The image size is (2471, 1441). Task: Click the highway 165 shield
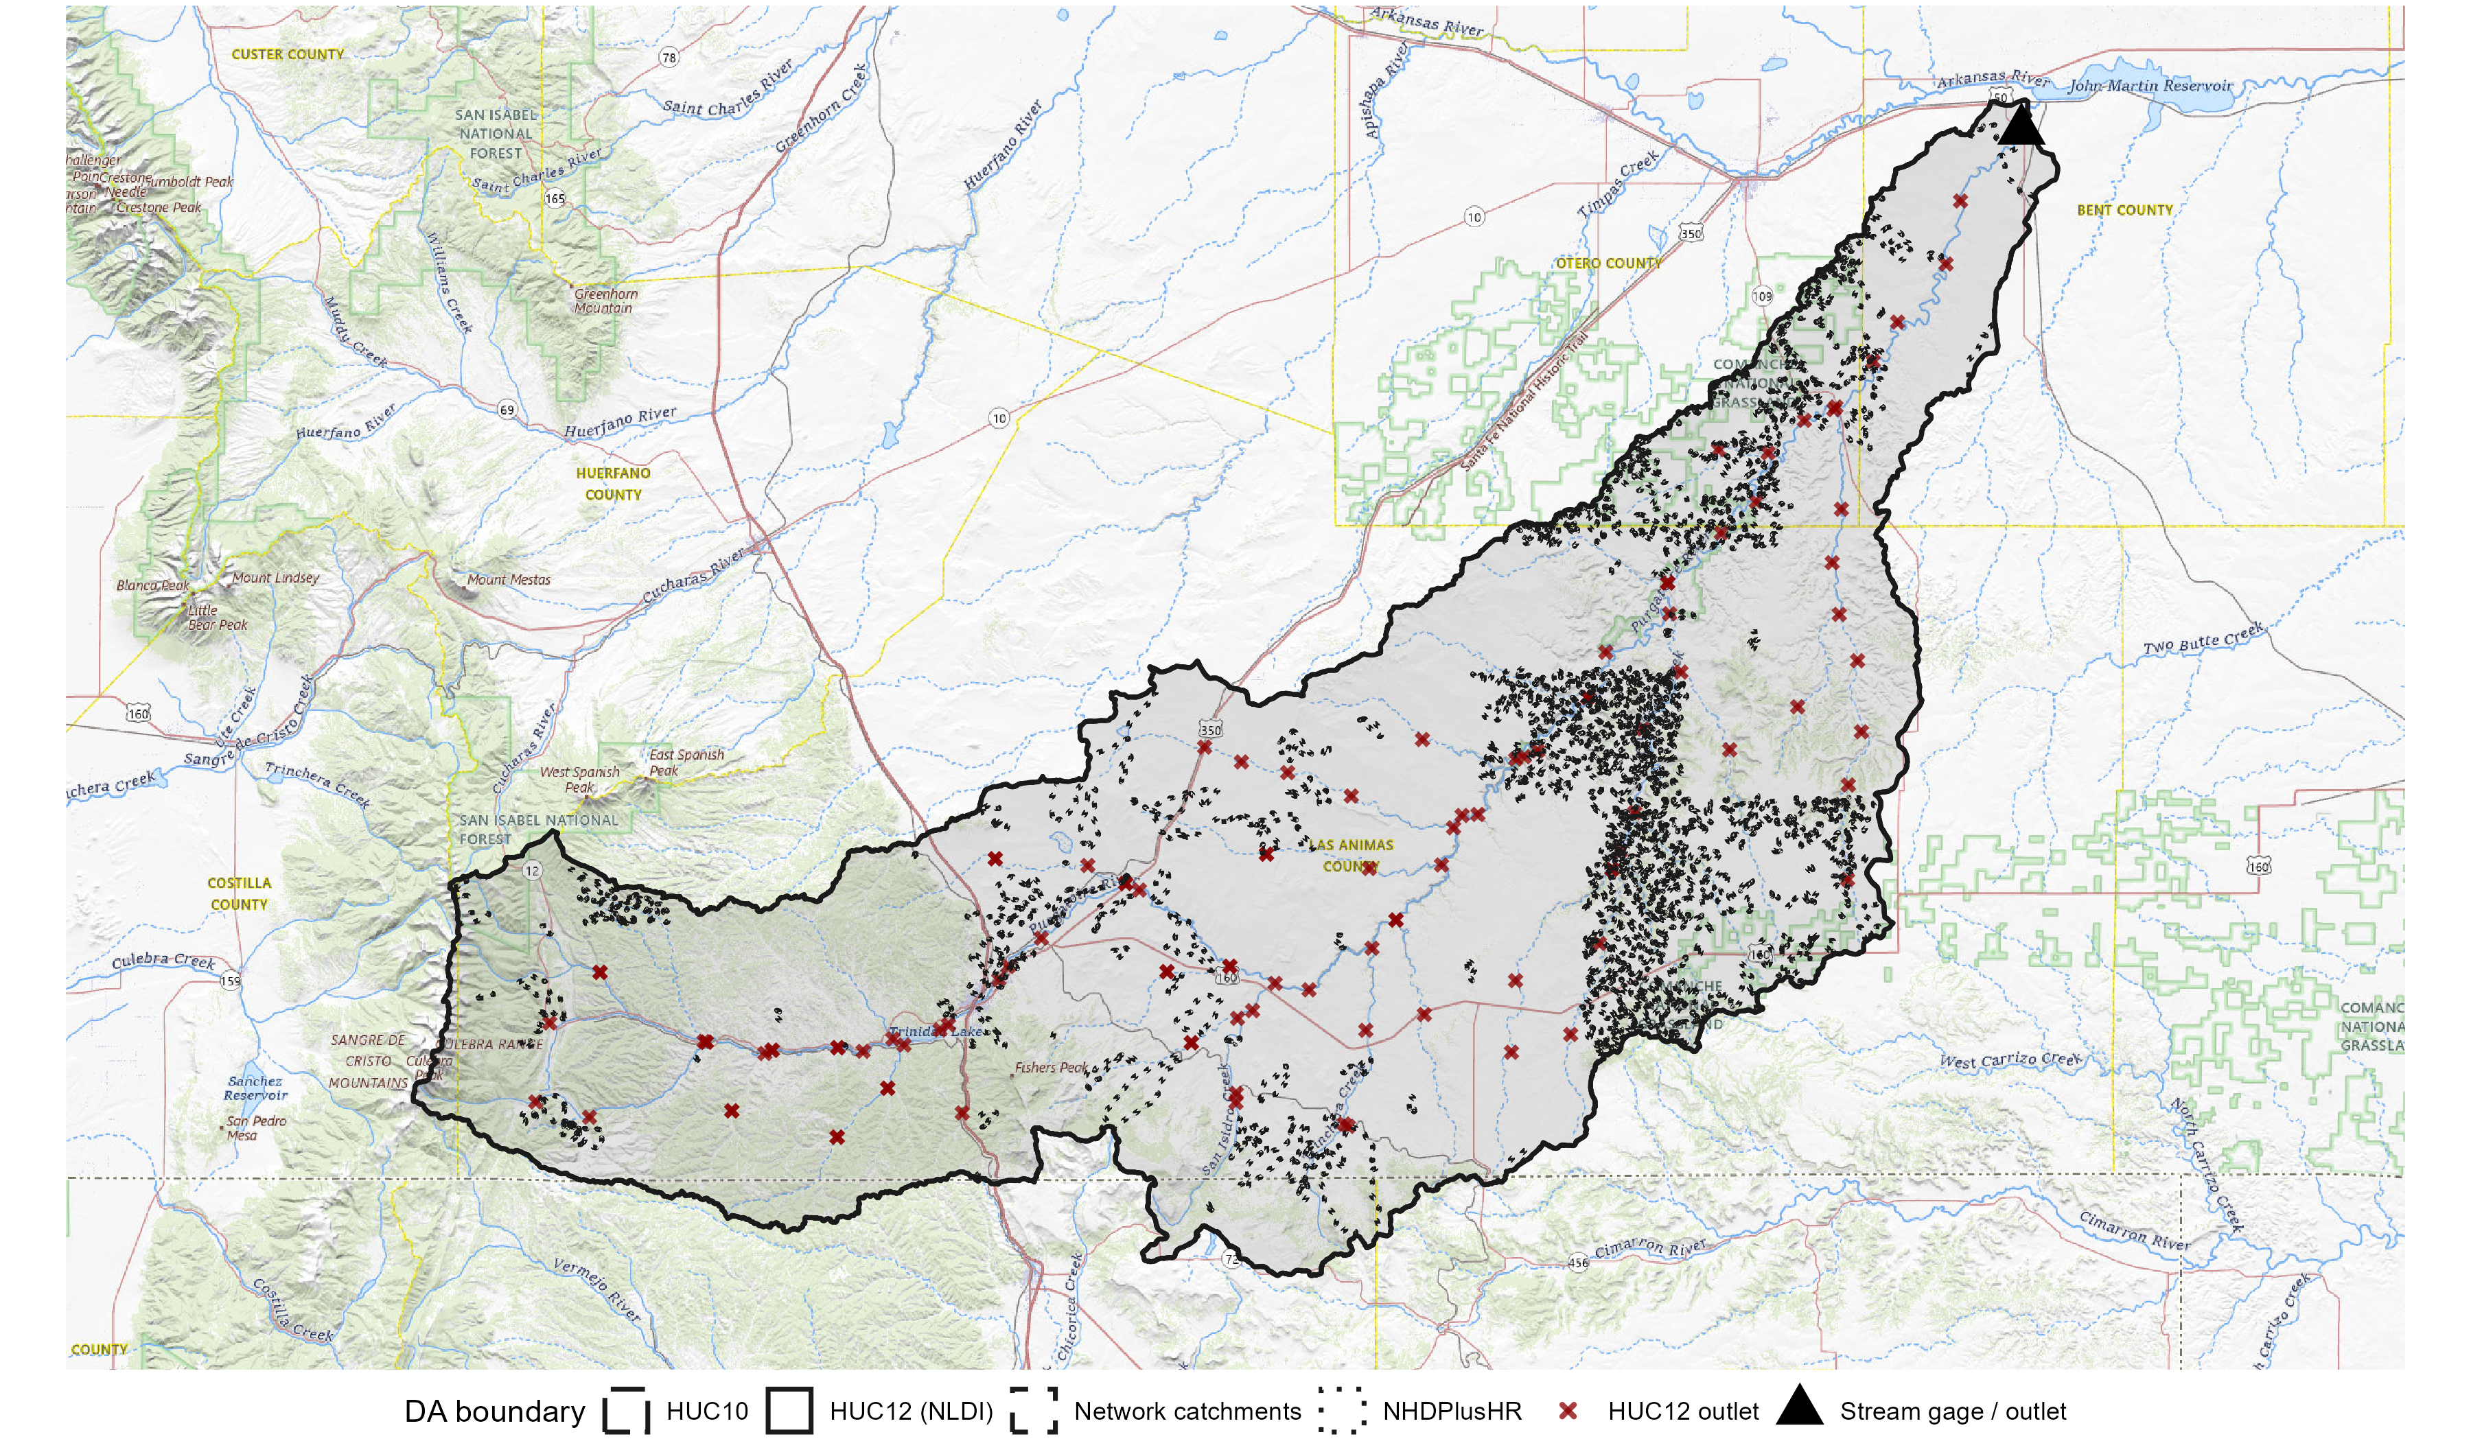[555, 199]
